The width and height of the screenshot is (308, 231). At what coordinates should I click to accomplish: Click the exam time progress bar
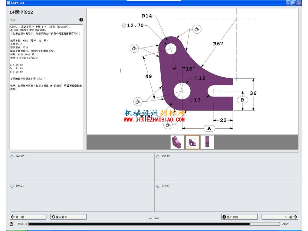tap(154, 224)
